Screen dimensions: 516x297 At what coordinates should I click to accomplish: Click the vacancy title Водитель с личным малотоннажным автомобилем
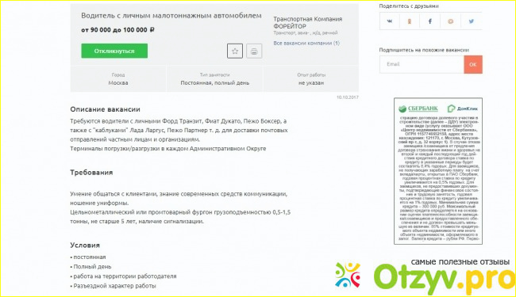pyautogui.click(x=171, y=15)
